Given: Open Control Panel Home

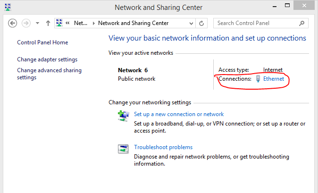Looking at the screenshot, I should tap(42, 42).
